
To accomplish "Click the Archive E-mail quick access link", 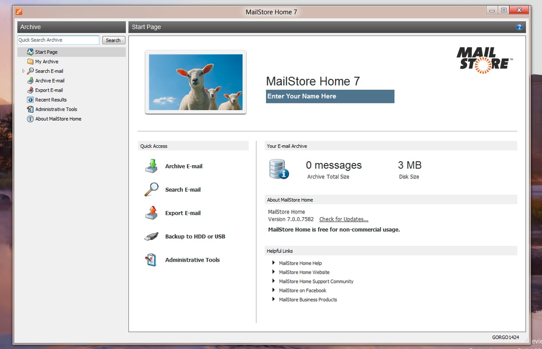I will click(x=184, y=167).
